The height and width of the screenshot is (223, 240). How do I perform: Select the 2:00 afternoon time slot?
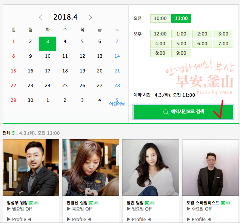coord(202,34)
